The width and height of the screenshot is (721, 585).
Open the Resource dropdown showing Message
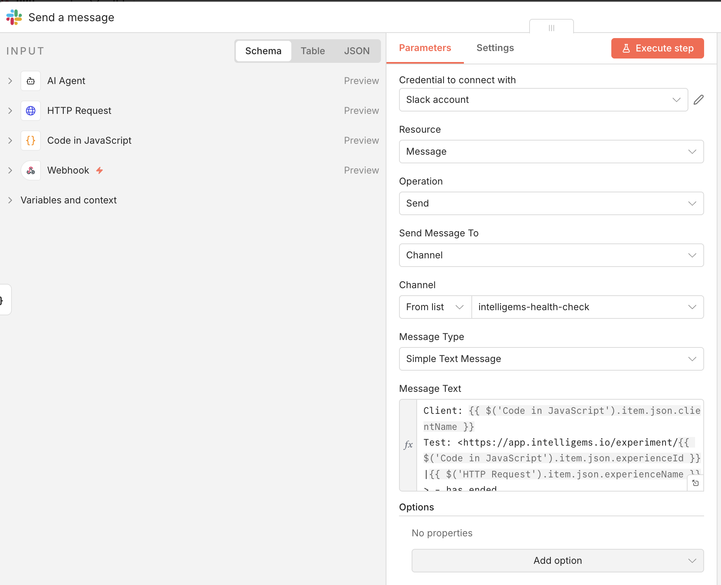pyautogui.click(x=551, y=152)
